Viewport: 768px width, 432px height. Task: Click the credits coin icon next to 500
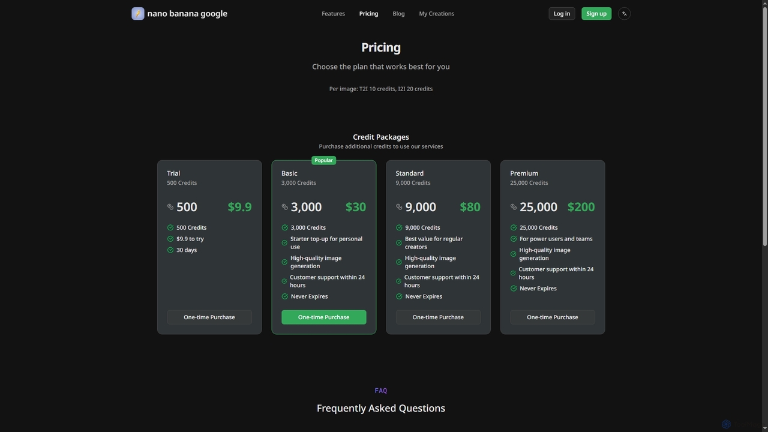click(170, 207)
